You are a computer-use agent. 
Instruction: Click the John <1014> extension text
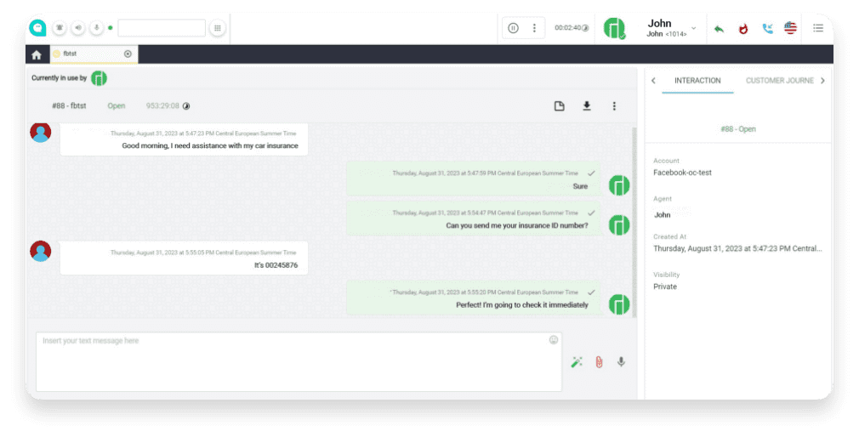(667, 34)
